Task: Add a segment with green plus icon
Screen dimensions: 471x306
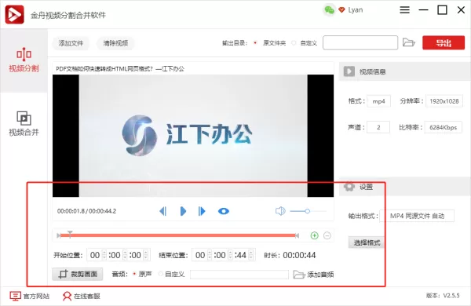Action: [x=315, y=235]
